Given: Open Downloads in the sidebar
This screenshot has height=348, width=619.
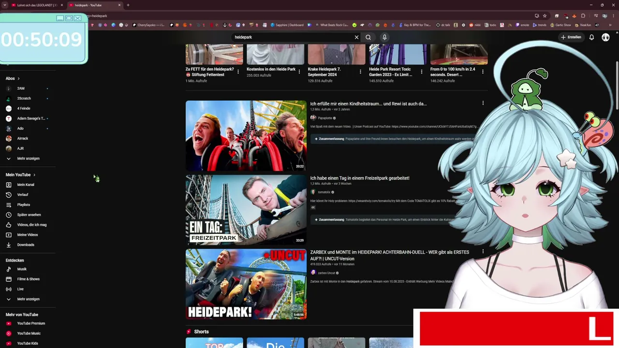Looking at the screenshot, I should pos(20,245).
